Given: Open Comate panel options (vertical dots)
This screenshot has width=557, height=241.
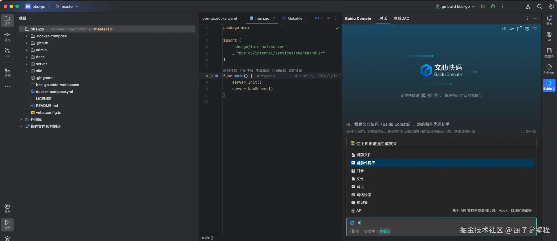Looking at the screenshot, I should [528, 18].
